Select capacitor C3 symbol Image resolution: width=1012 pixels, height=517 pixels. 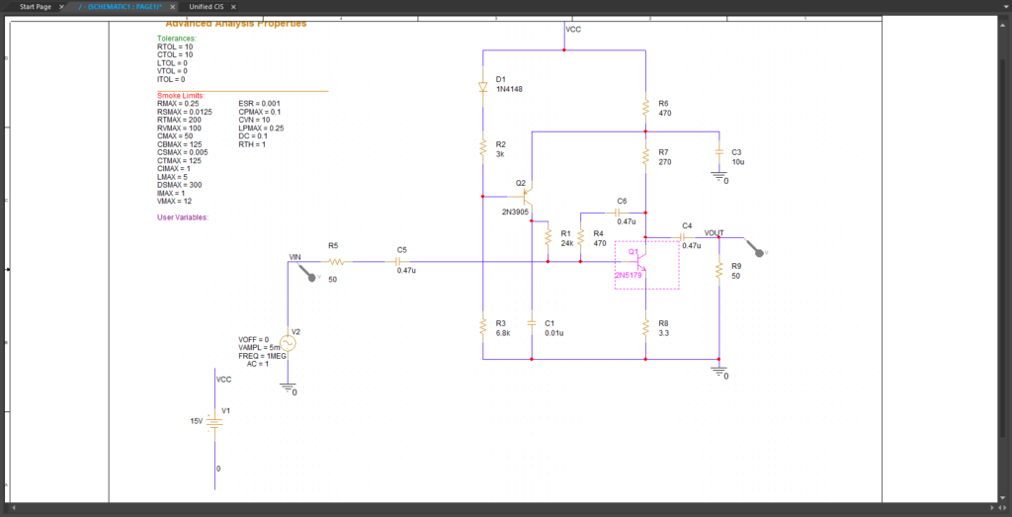point(718,151)
